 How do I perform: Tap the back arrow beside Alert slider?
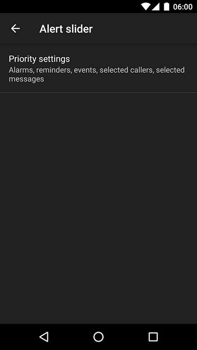click(x=15, y=29)
